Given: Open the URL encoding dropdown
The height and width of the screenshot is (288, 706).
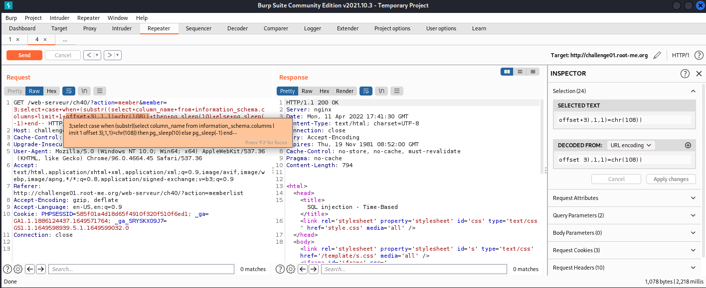Looking at the screenshot, I should click(x=630, y=145).
